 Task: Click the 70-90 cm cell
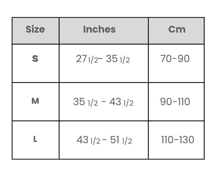176,63
